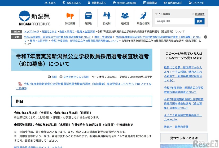Close the 足跡 breadcrumb history bar
This screenshot has width=219, height=148.
click(x=205, y=37)
